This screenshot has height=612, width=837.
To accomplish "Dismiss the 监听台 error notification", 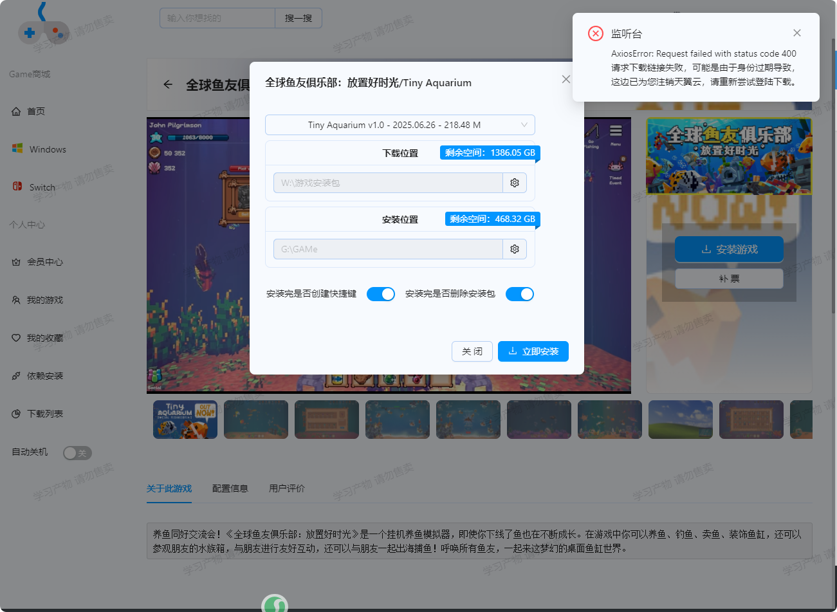I will click(x=797, y=33).
